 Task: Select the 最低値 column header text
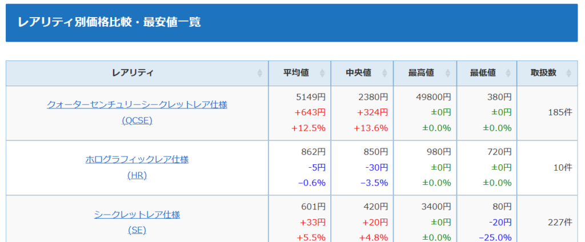[483, 73]
